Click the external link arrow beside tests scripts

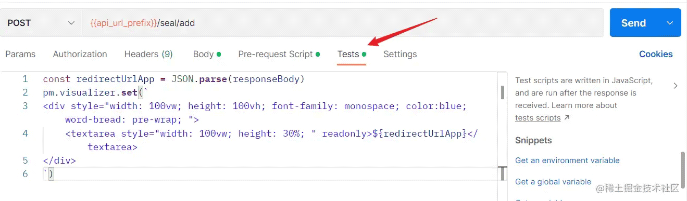click(567, 118)
